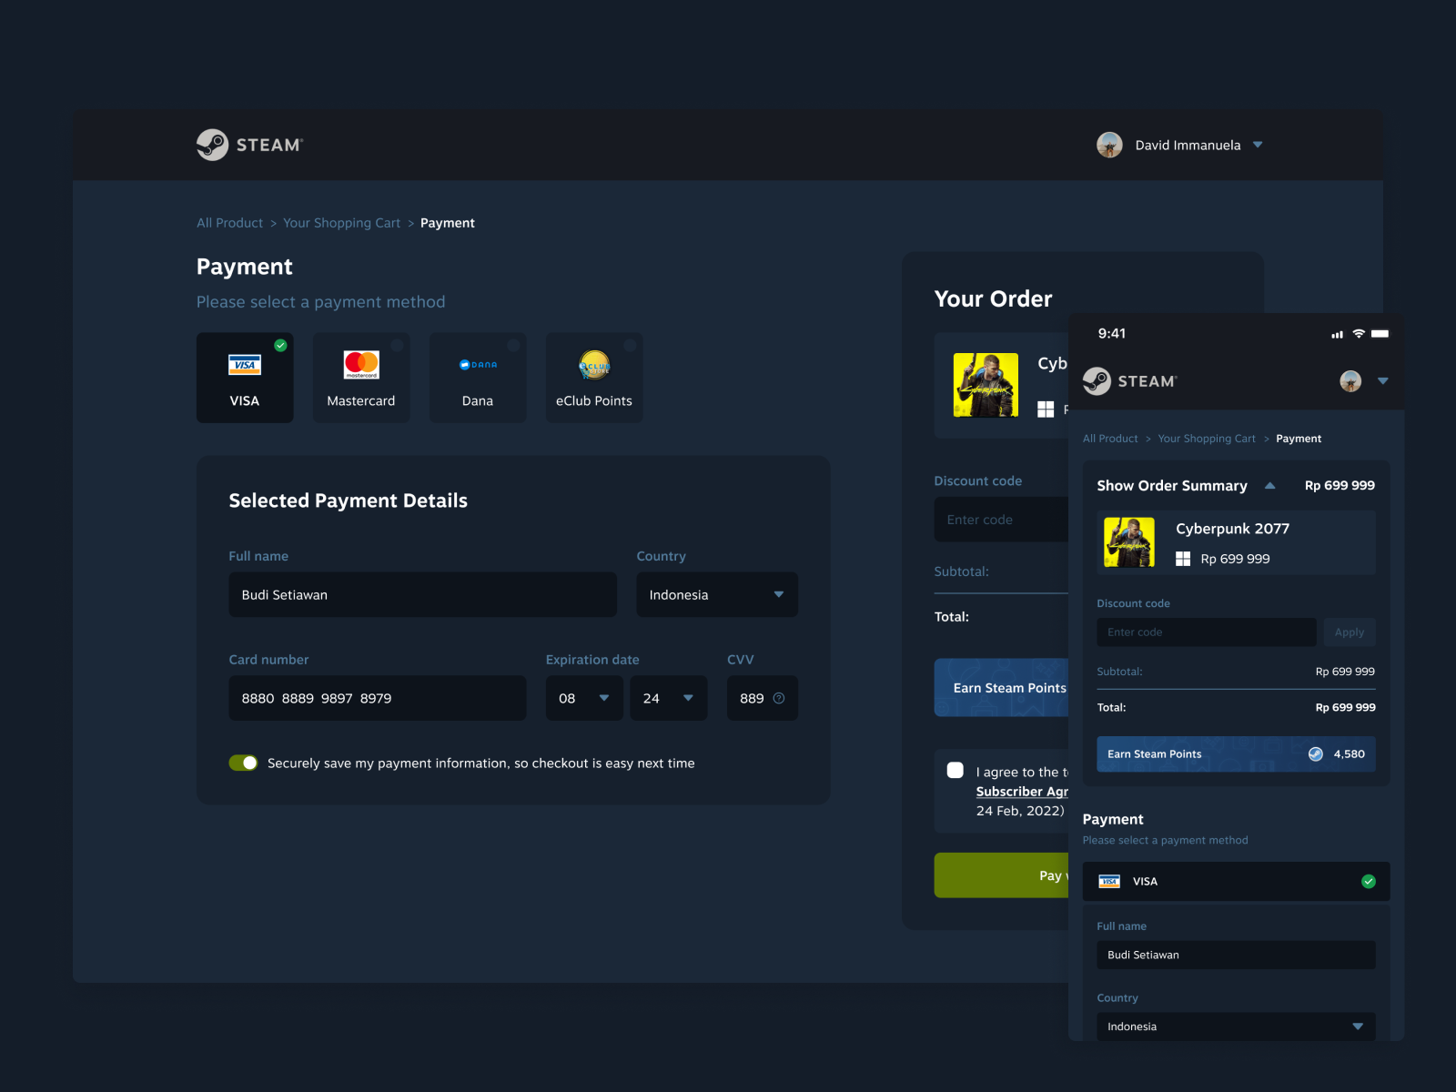
Task: Select the Mastercard payment method
Action: 361,377
